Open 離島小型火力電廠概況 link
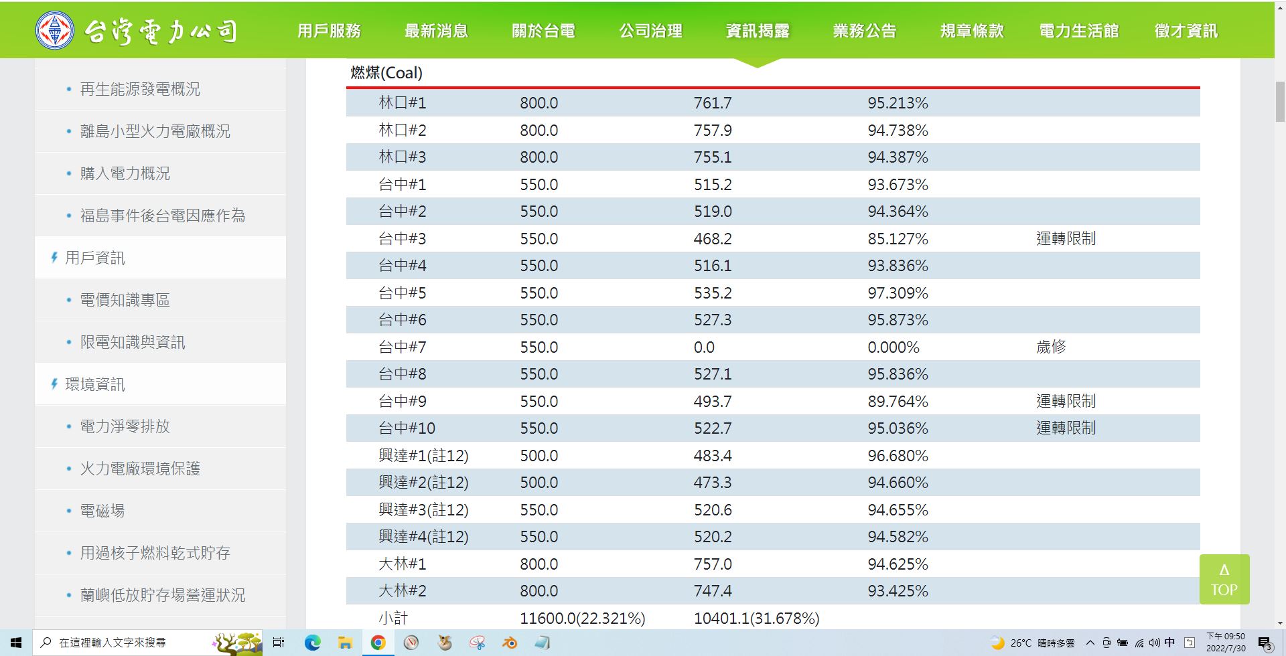 coord(155,131)
